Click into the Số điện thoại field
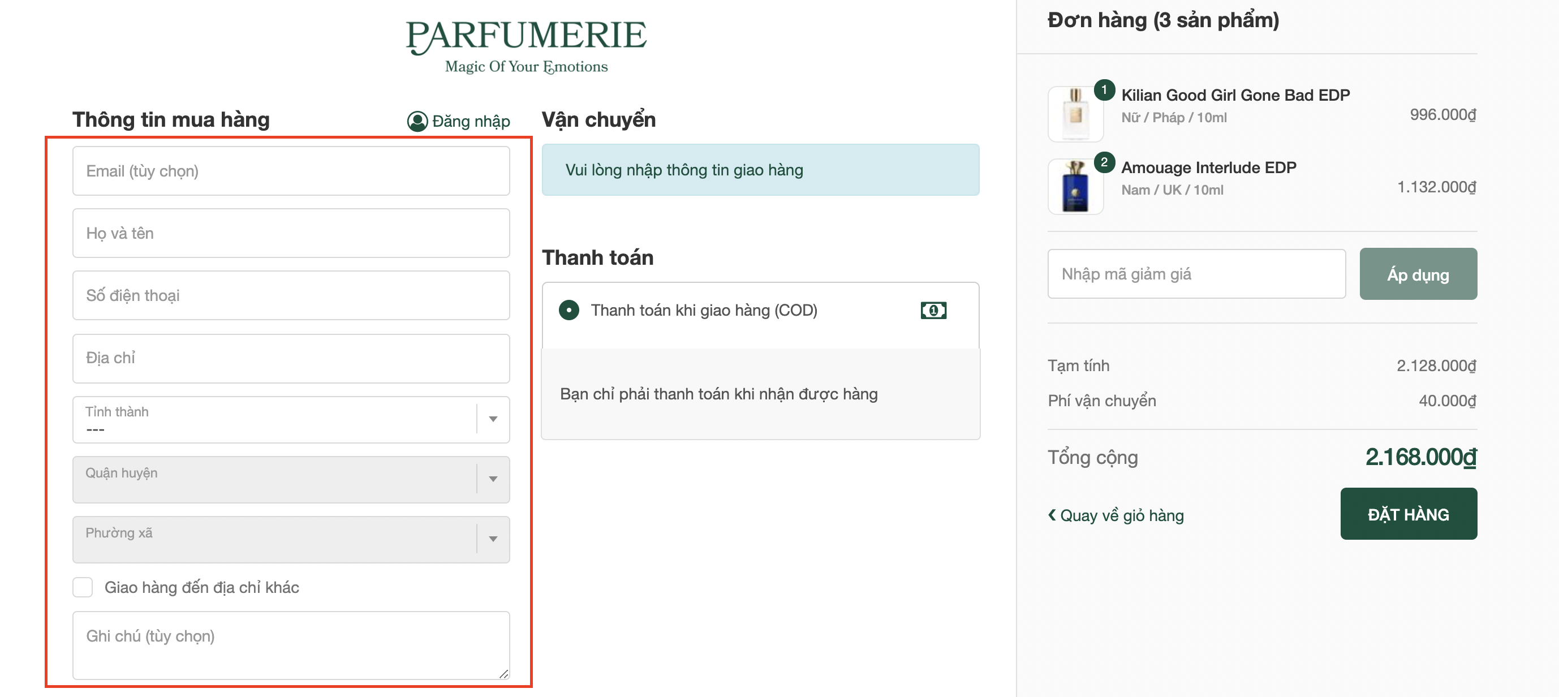1559x697 pixels. [291, 295]
